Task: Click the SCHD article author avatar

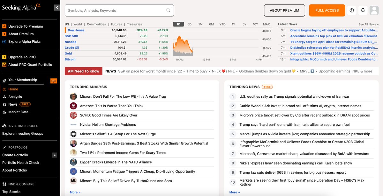Action: 73,115
